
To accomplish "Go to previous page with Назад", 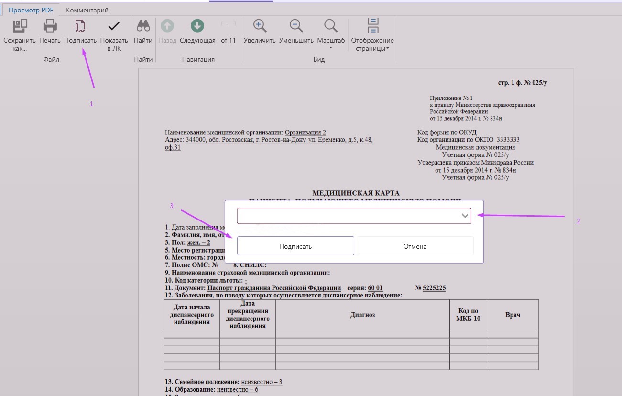I will pyautogui.click(x=167, y=26).
